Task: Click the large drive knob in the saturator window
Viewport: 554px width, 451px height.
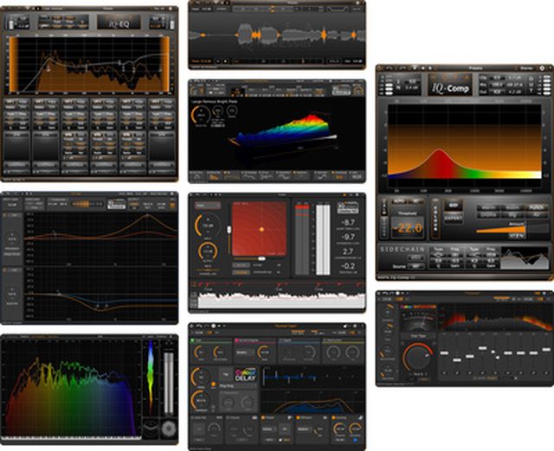Action: click(417, 357)
